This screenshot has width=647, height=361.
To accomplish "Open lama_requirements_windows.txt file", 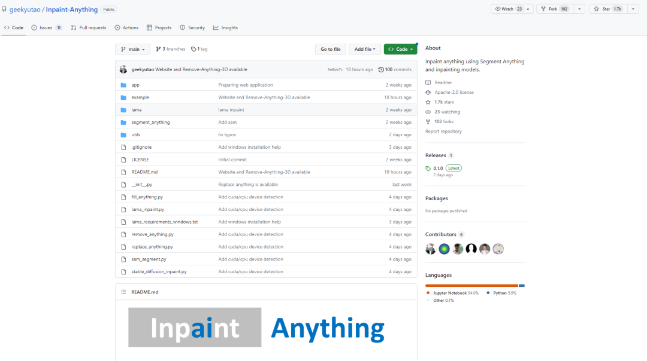I will pos(164,222).
